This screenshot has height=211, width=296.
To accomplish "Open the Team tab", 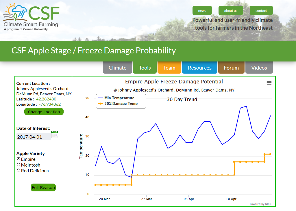I will pos(169,68).
